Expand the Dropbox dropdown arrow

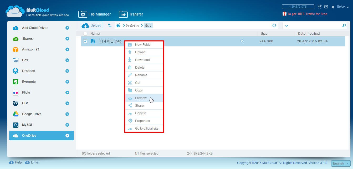tap(67, 71)
